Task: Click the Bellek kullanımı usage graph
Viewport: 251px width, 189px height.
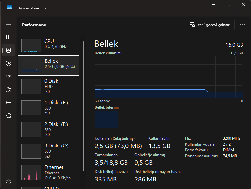Action: (169, 77)
